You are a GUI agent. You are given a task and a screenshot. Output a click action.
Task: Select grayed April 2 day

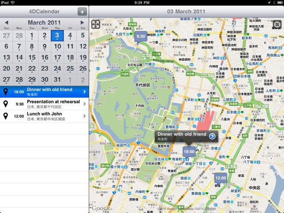[83, 80]
